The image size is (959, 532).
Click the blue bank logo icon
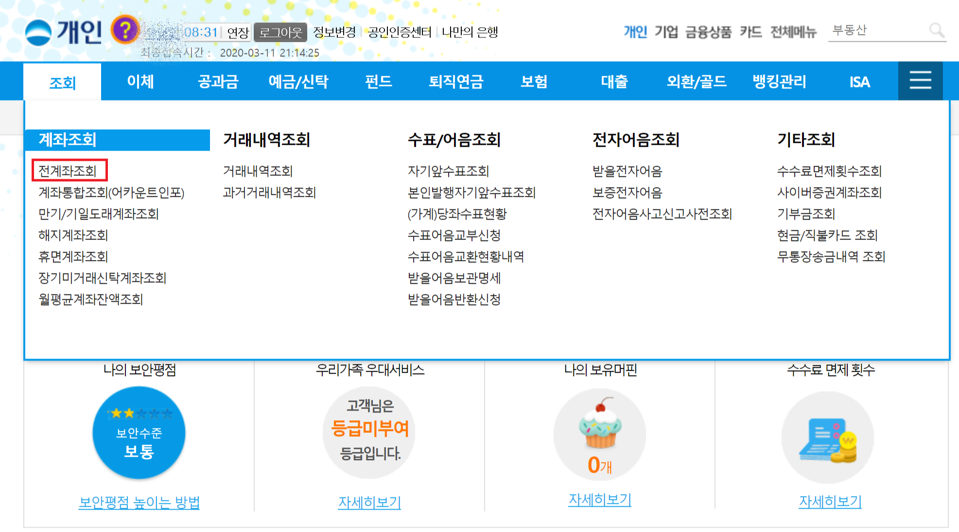coord(38,33)
